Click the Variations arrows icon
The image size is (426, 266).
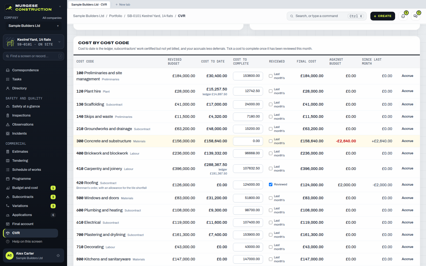[x=8, y=206]
